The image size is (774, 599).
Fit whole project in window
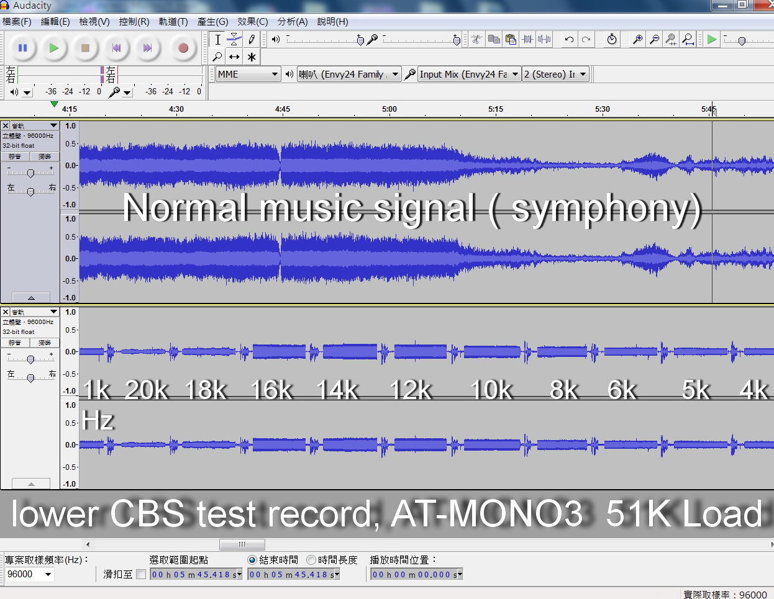688,40
